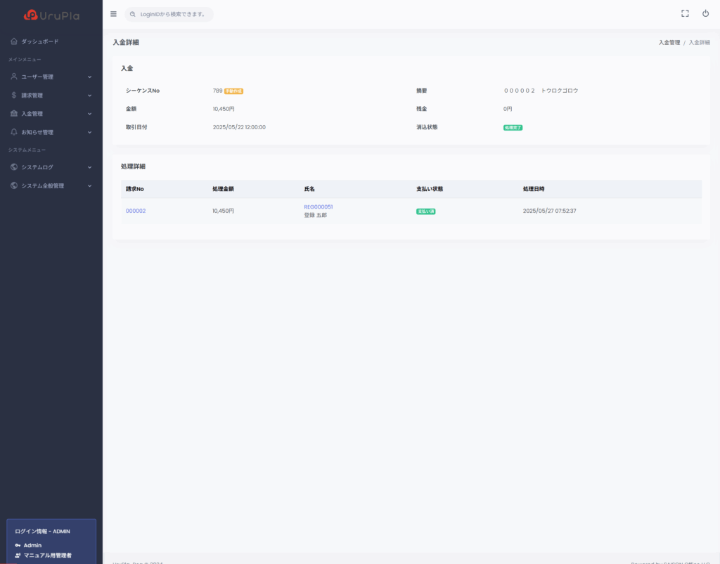Click the ログイン情報 - ADMIN label
This screenshot has width=720, height=564.
click(42, 532)
